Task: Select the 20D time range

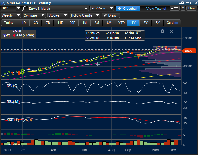Action: tap(72, 23)
